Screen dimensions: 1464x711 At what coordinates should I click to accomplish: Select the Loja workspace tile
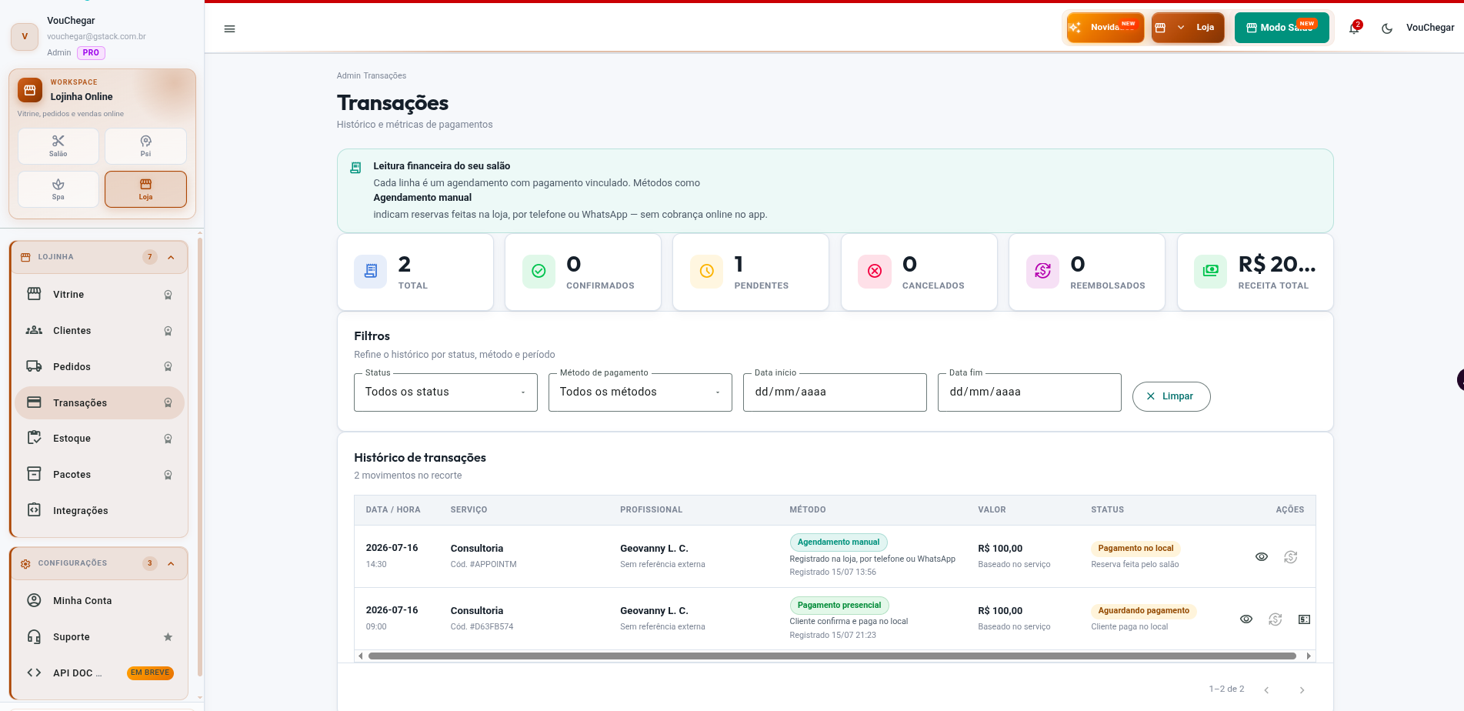pyautogui.click(x=145, y=189)
